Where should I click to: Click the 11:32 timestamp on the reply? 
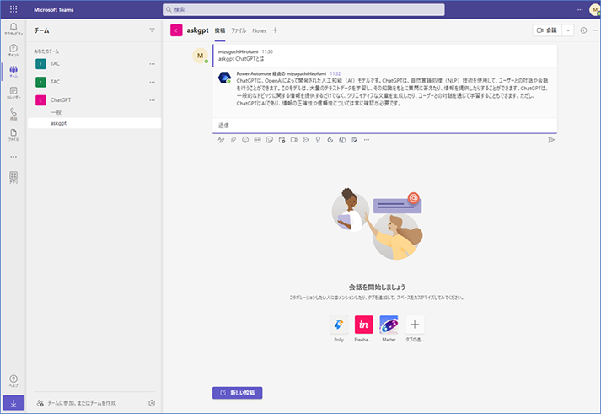335,73
